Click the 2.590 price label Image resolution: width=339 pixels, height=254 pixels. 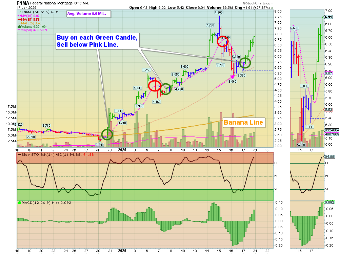click(x=31, y=137)
